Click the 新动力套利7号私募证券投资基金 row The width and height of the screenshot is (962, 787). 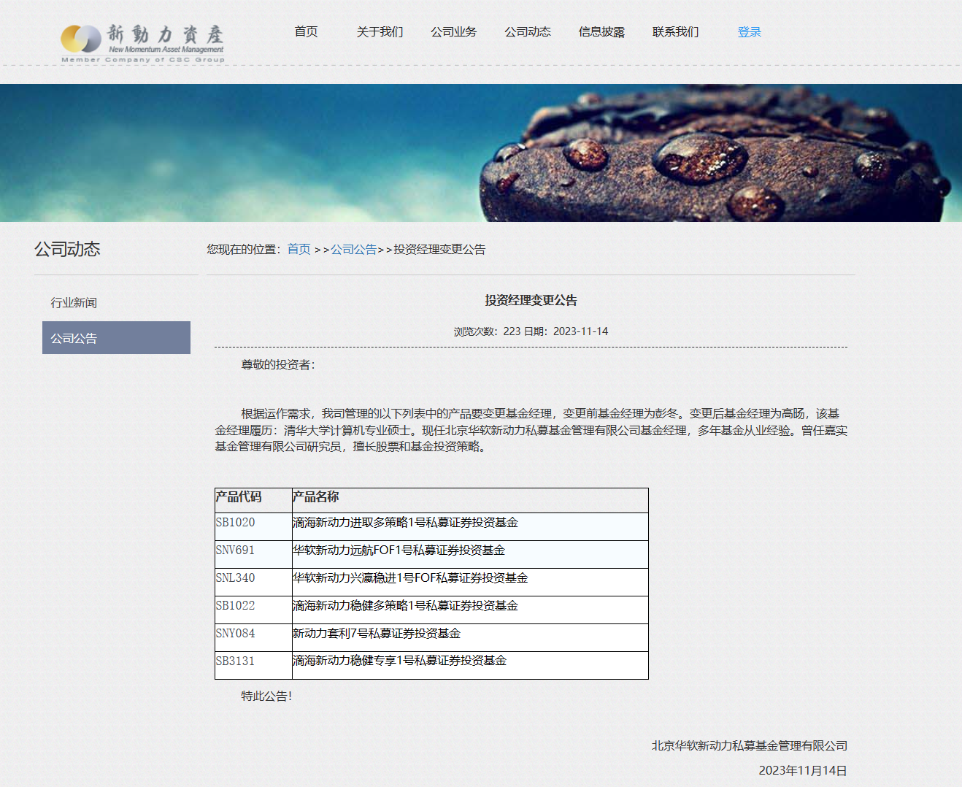point(377,634)
